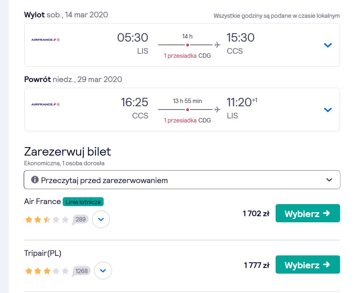Viewport: 355px width, 293px height.
Task: Select Air France offer for 1 702 zł
Action: 308,213
